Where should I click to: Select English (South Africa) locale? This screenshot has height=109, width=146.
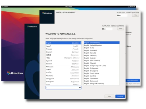pyautogui.click(x=102, y=73)
